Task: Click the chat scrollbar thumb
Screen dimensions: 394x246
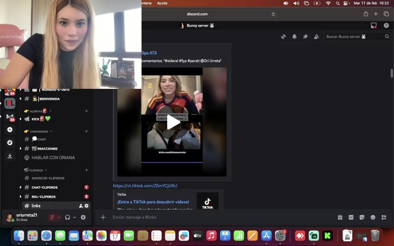Action: pos(392,73)
